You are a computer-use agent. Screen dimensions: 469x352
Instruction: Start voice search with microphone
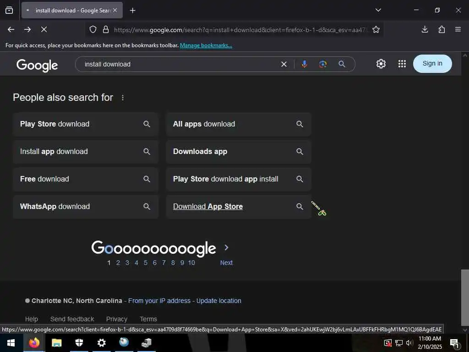point(304,64)
